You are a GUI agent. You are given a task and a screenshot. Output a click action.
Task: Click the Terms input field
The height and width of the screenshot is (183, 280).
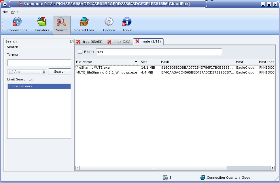39,63
